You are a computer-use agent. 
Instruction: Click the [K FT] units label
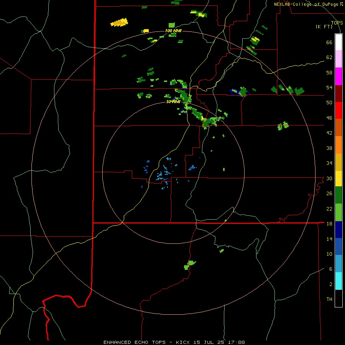[x=324, y=27]
